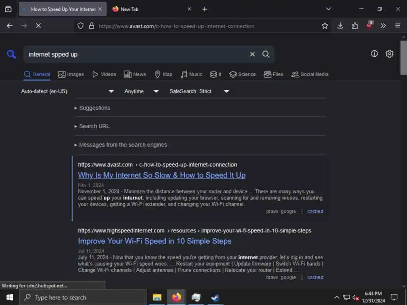
Task: Click inside the internet spped up search field
Action: tap(135, 54)
